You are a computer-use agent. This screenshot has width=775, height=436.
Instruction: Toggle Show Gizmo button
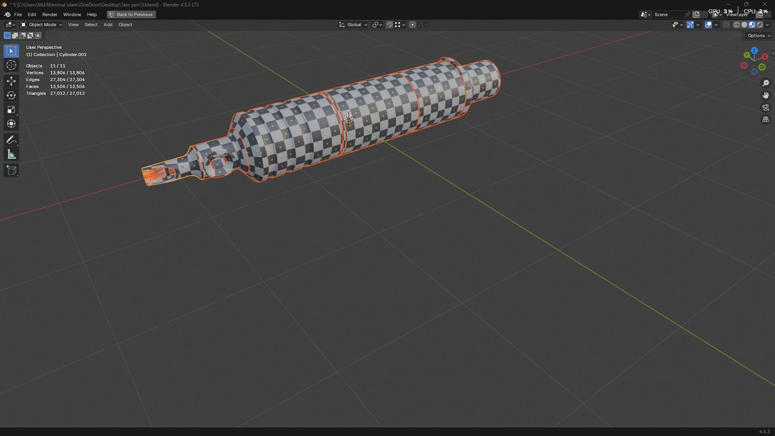pyautogui.click(x=690, y=25)
